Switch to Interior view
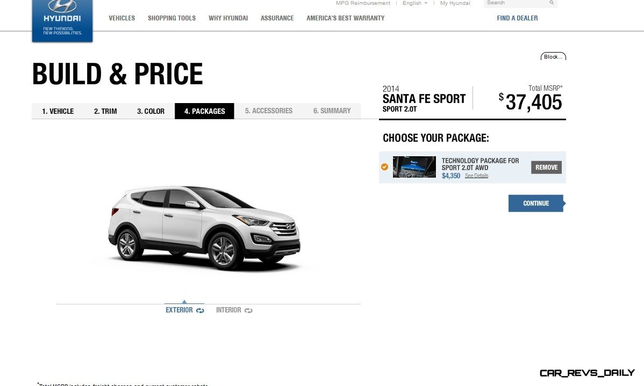This screenshot has height=386, width=644. point(229,310)
